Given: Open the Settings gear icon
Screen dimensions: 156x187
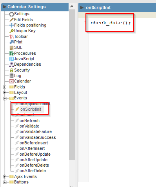Looking at the screenshot, I should point(11,14).
